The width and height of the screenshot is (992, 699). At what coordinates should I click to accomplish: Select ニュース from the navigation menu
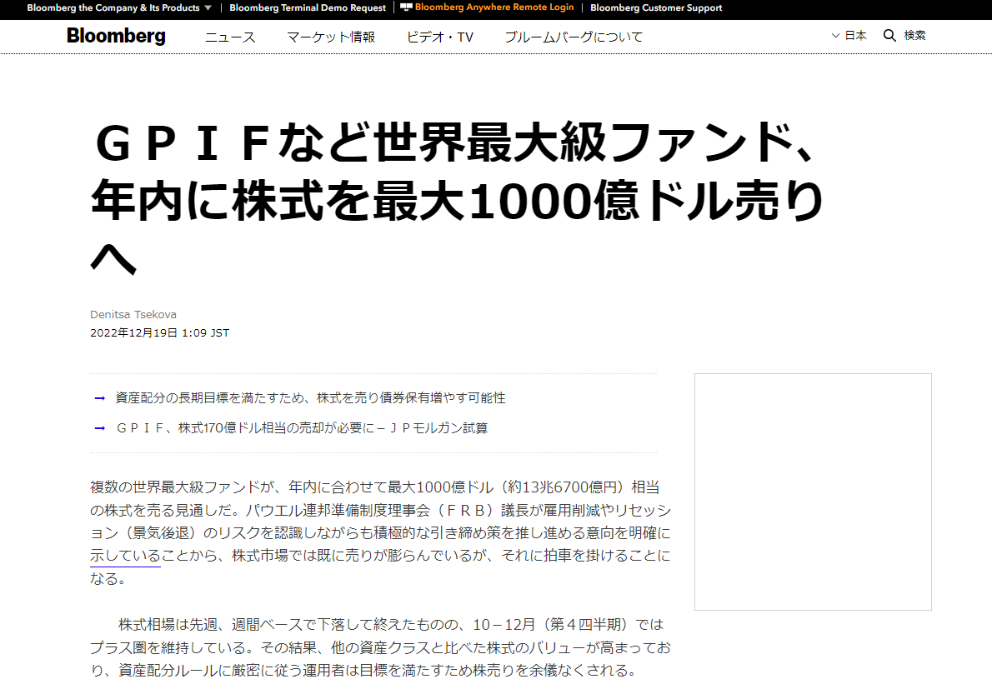point(230,37)
